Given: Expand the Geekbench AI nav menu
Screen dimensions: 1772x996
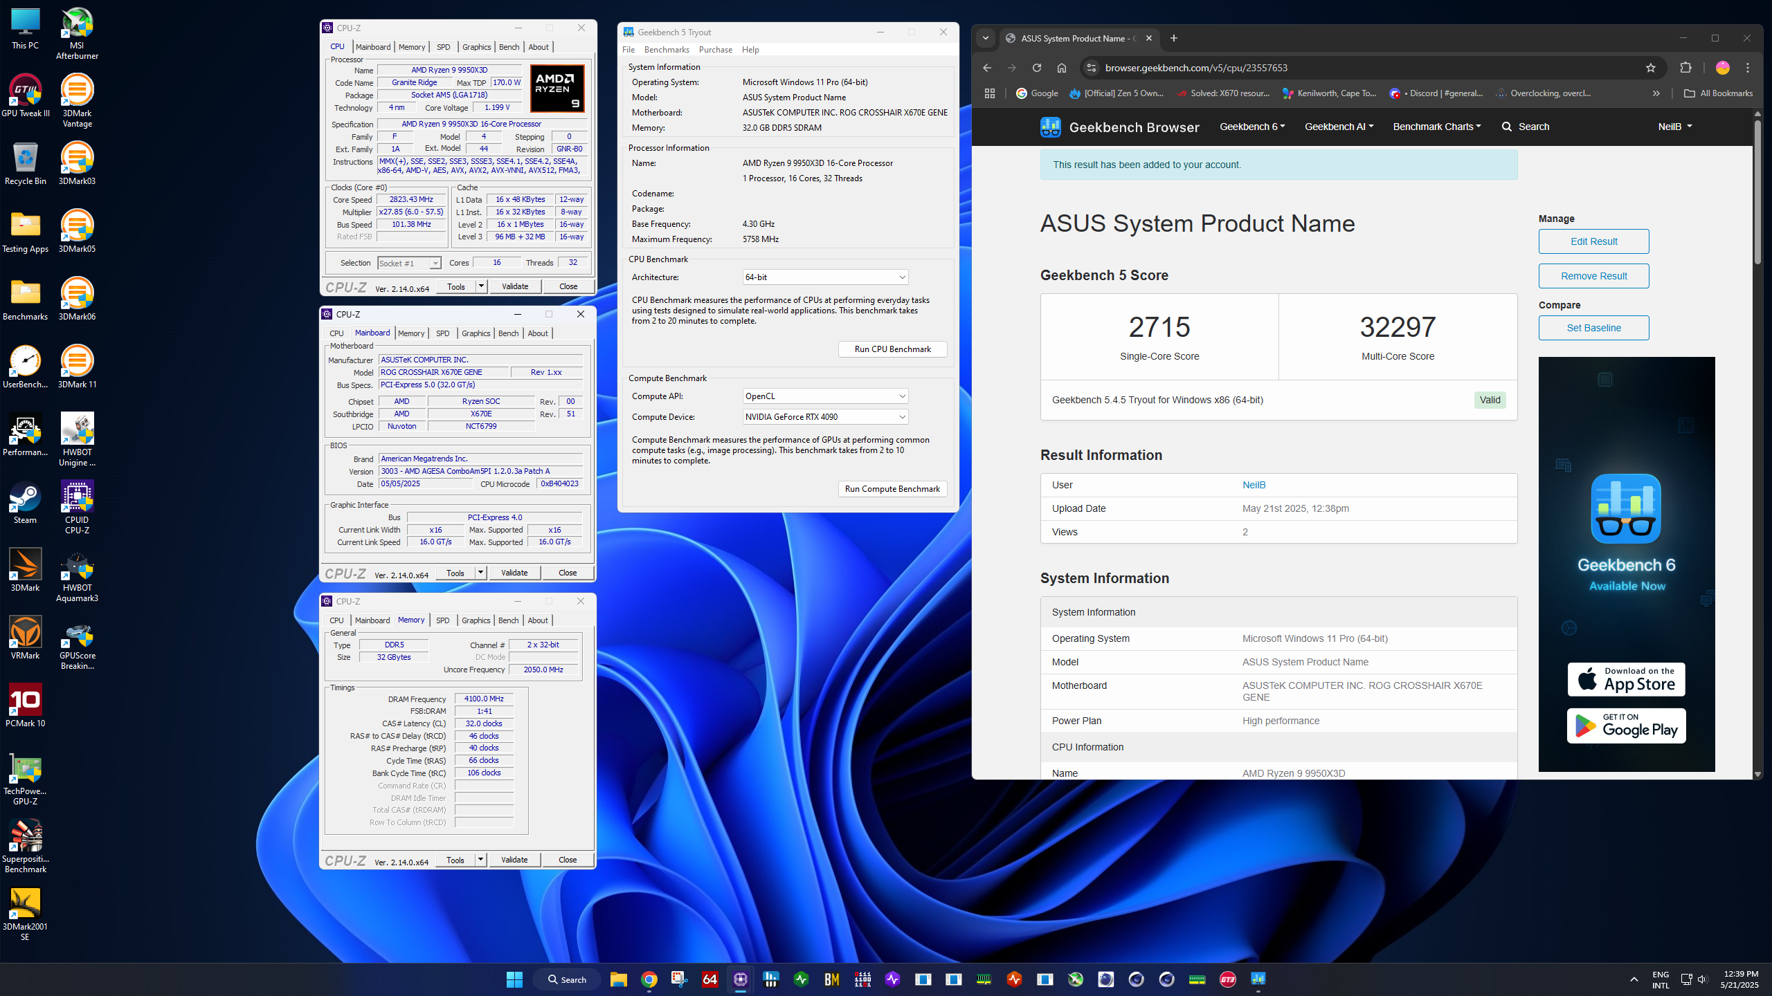Looking at the screenshot, I should (1339, 127).
